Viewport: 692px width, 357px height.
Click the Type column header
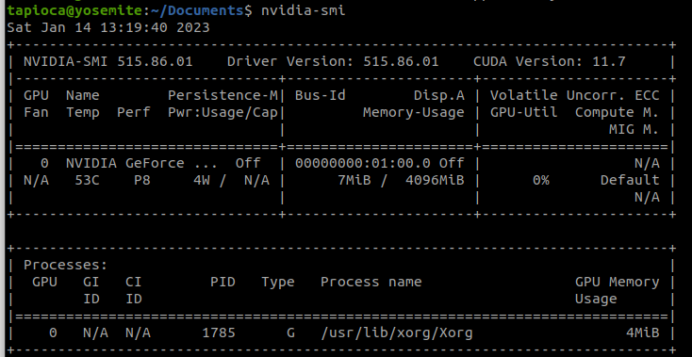point(278,282)
